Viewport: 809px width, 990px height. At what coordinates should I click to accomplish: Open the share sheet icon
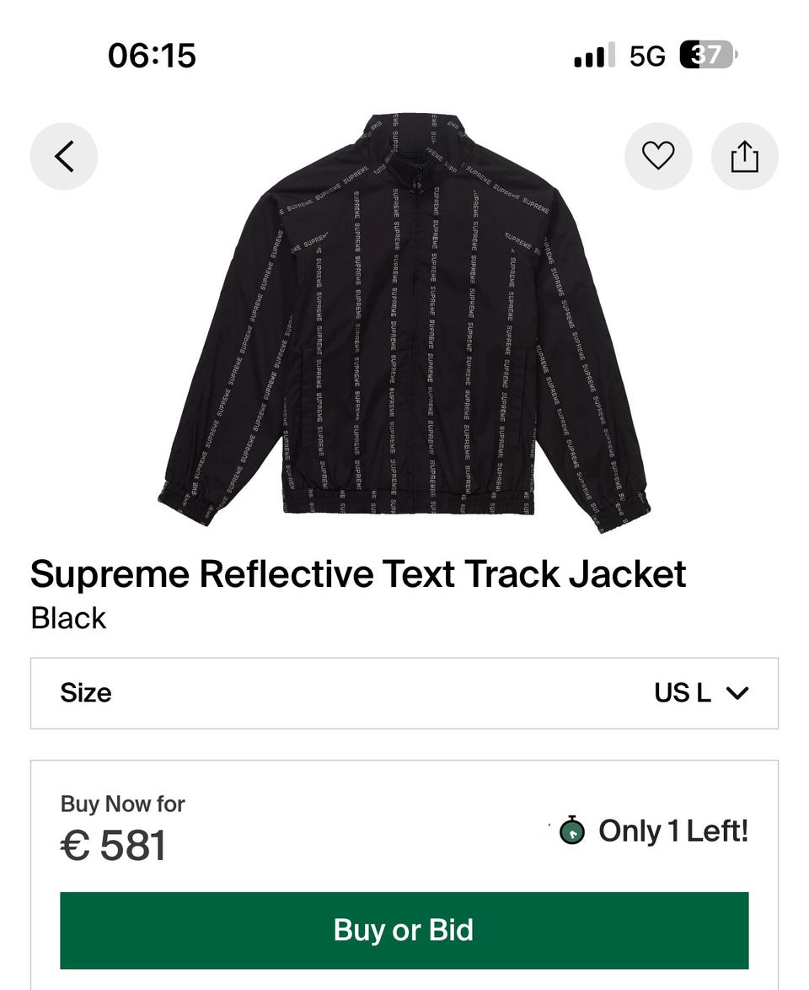click(745, 156)
